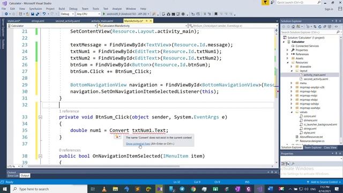Click Task View taskbar icon

pyautogui.click(x=93, y=189)
